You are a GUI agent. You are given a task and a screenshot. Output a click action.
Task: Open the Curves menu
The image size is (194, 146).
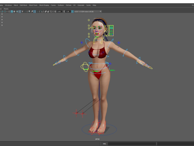pos(53,5)
